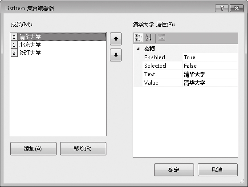This screenshot has height=187, width=248.
Task: Select member 清华大学 in the list
Action: [62, 37]
